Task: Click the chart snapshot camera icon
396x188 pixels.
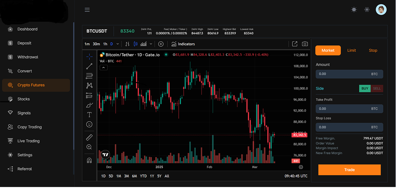Action: pyautogui.click(x=305, y=44)
